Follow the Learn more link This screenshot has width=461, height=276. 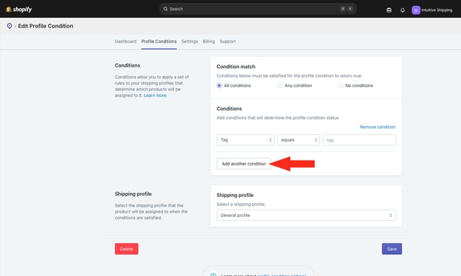156,95
